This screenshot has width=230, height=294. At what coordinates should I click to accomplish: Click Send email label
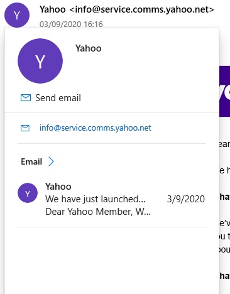pyautogui.click(x=58, y=98)
